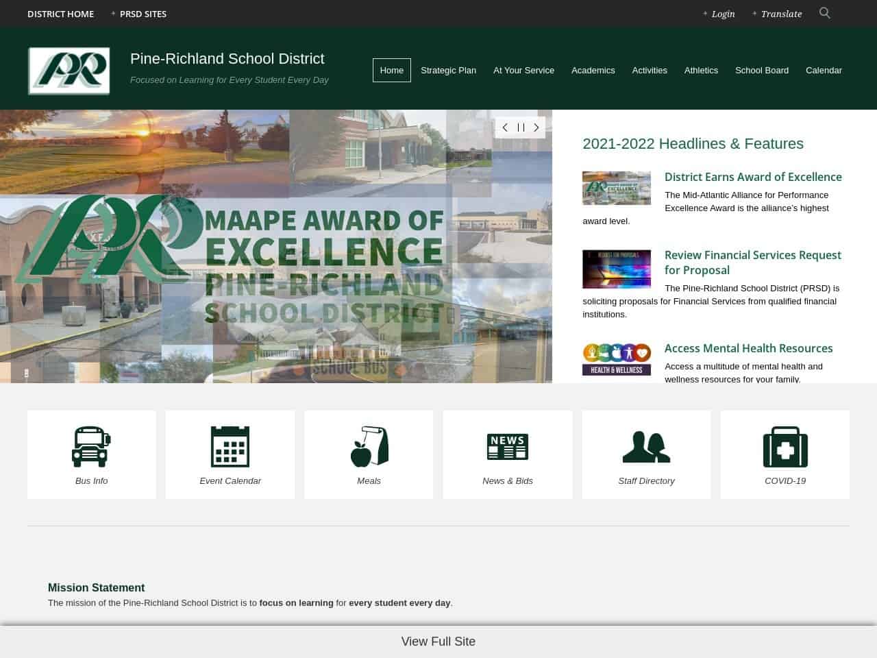
Task: Open the News & Bids newspaper icon
Action: 507,446
